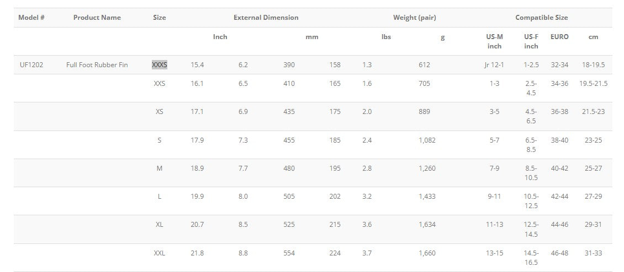Image resolution: width=624 pixels, height=272 pixels.
Task: Click the highlighted XXXS size cell
Action: click(x=160, y=65)
